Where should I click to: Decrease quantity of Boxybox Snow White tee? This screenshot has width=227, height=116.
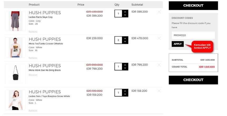[125, 94]
